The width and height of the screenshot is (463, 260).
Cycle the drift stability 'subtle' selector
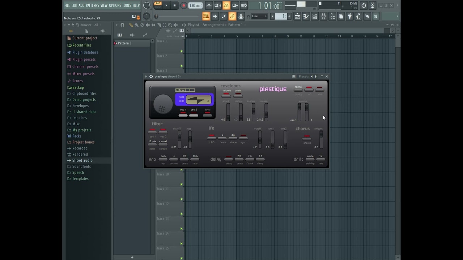point(310,159)
